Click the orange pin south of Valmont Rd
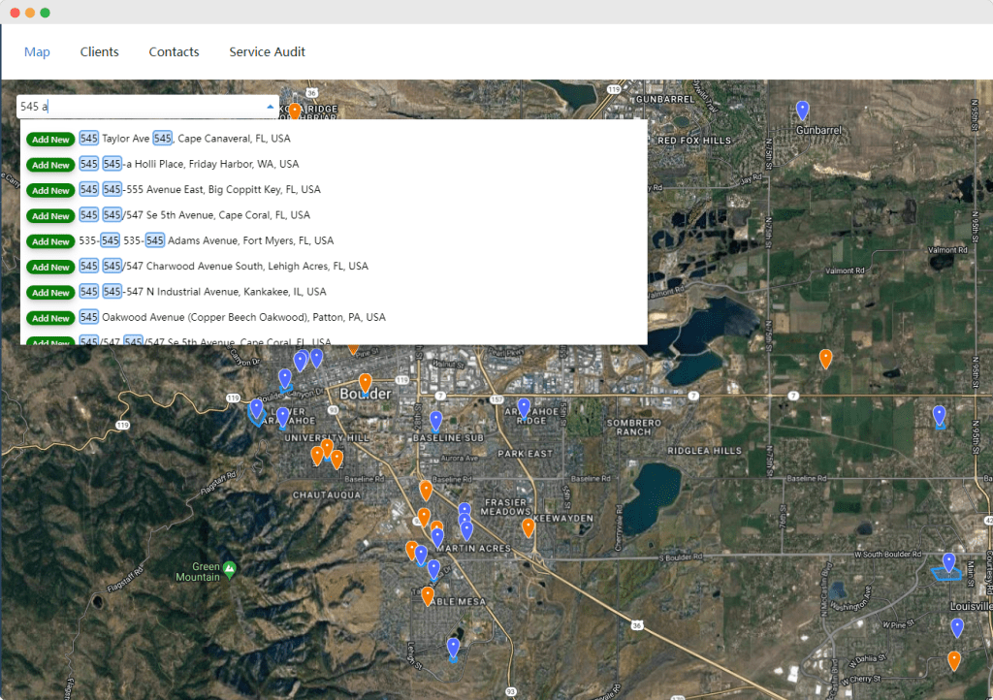Screen dimensions: 993x700 (826, 359)
